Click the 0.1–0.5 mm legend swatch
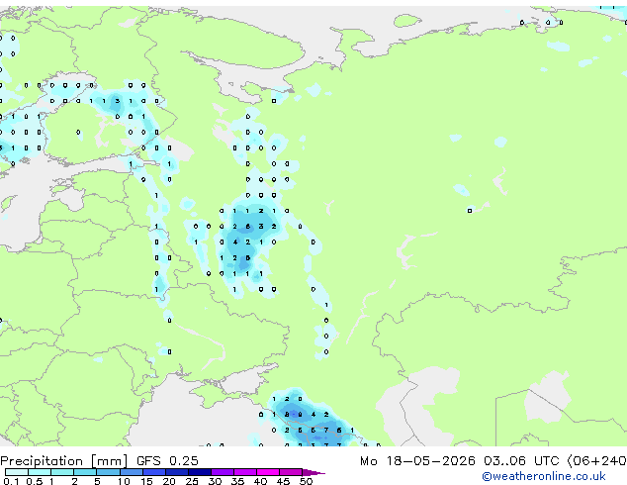Screen dimensions: 627x485 coord(17,472)
